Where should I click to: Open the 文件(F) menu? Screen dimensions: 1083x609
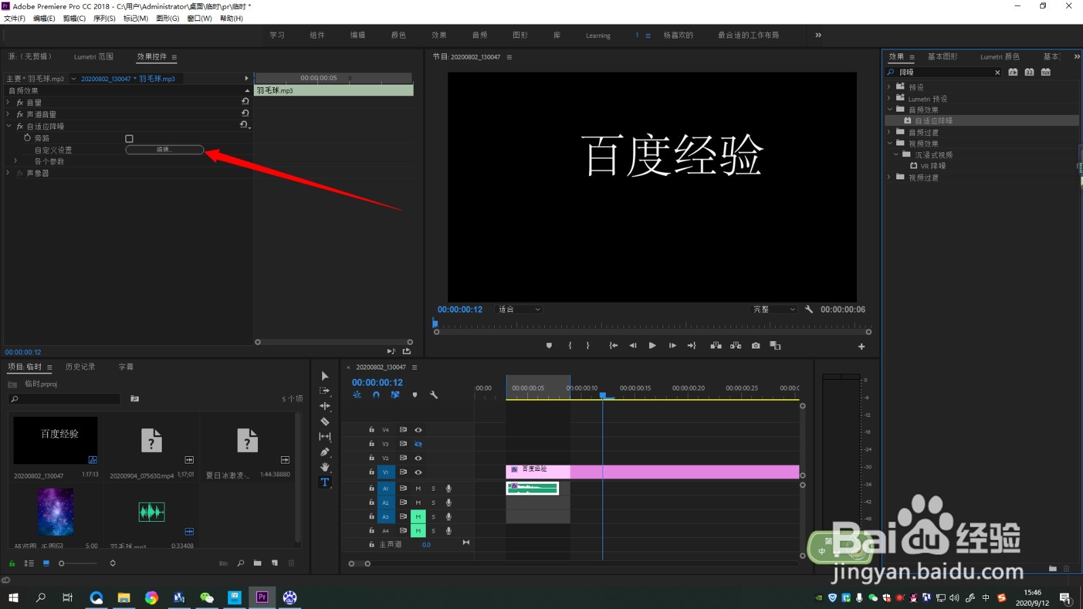coord(14,18)
